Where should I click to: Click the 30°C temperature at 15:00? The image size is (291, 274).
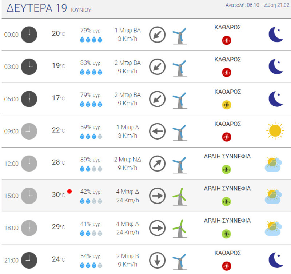click(x=58, y=194)
